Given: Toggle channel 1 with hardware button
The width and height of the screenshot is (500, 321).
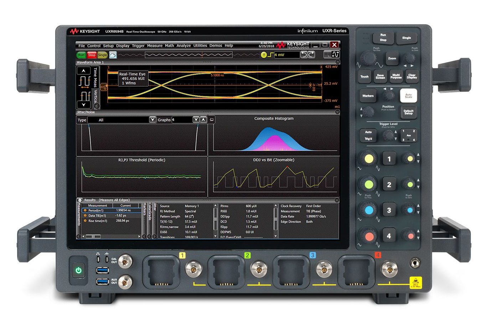Looking at the screenshot, I should click(x=389, y=159).
